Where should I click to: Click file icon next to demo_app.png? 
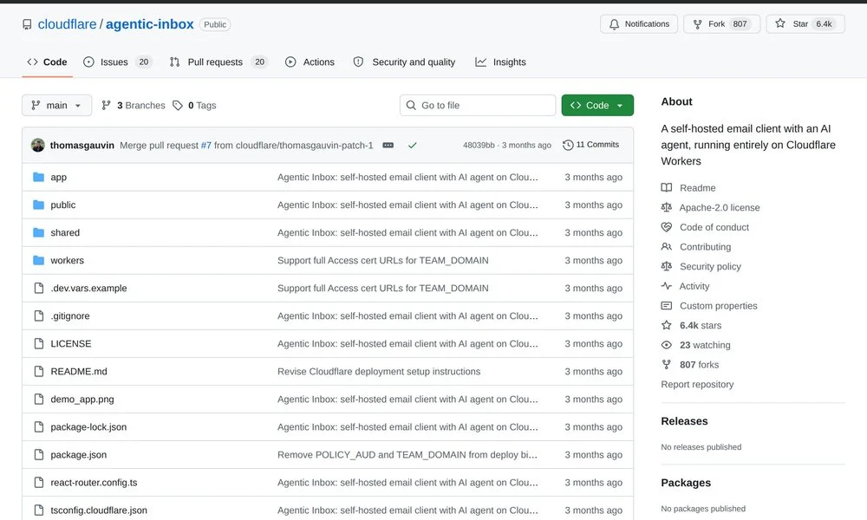tap(39, 399)
